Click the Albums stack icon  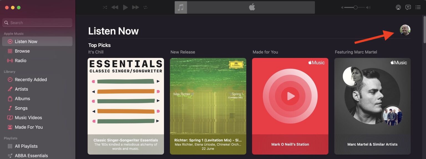[x=10, y=99]
